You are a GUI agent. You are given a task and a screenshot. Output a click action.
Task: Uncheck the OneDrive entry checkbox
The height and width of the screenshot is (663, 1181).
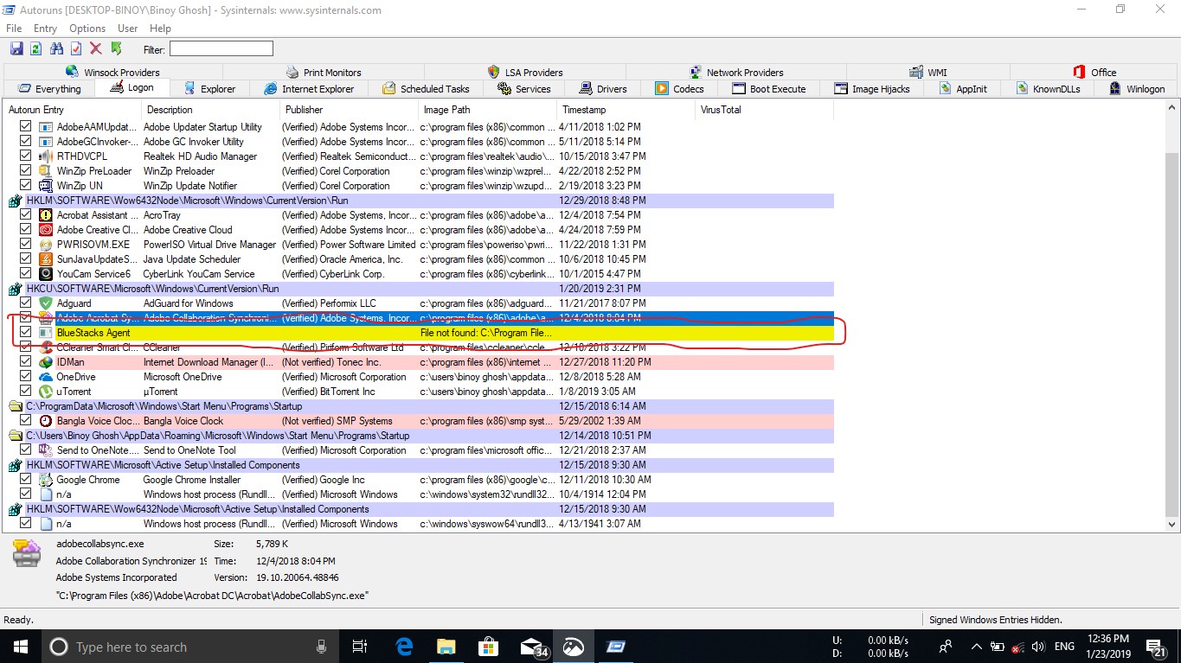[x=25, y=377]
